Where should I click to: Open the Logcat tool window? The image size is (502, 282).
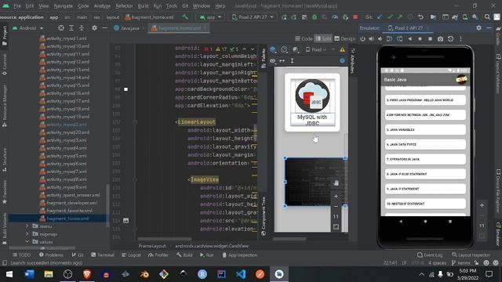[x=131, y=255]
